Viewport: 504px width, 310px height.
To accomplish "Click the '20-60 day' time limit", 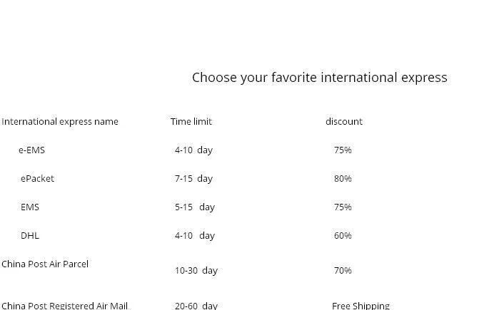I will (x=196, y=306).
